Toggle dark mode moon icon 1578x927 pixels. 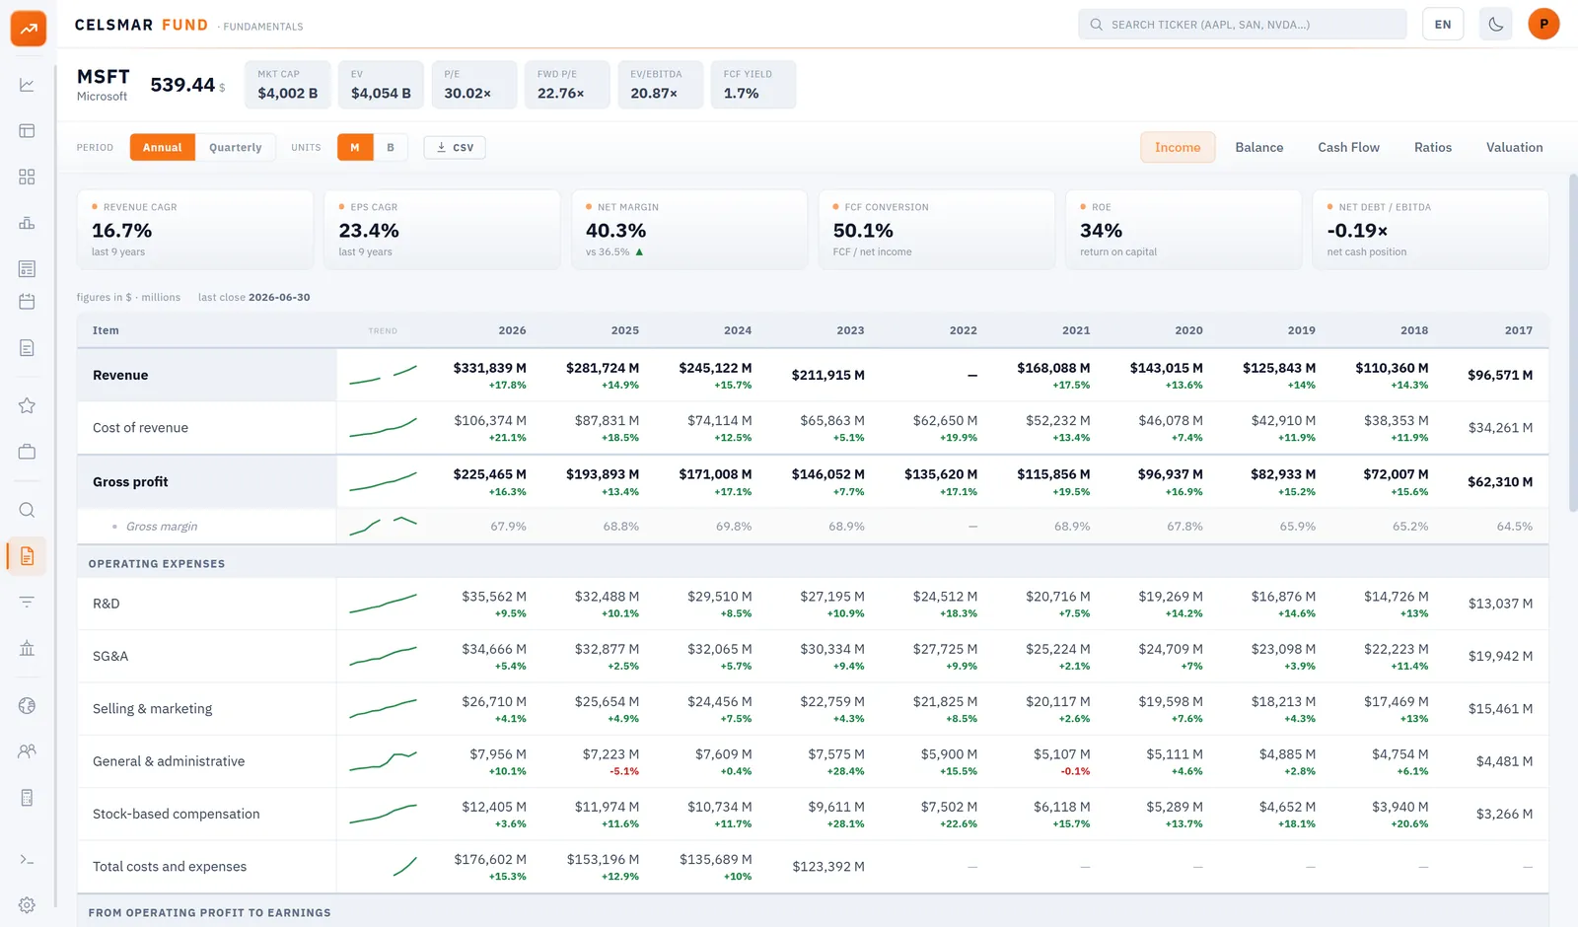click(1496, 25)
